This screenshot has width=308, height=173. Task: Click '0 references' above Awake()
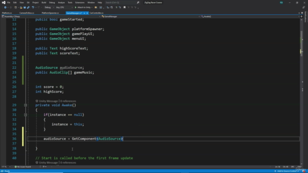click(68, 101)
